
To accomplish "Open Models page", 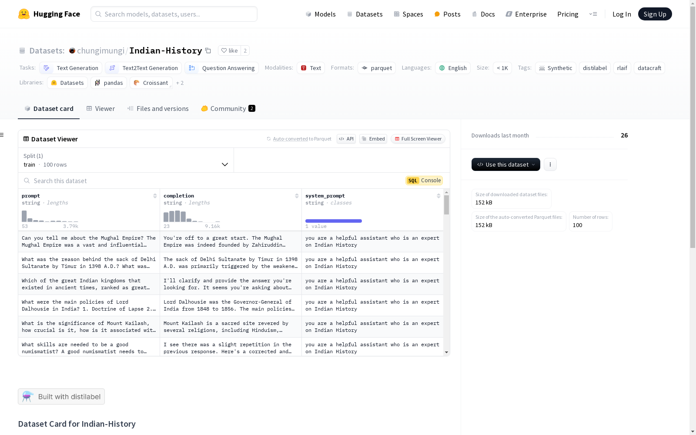I will pyautogui.click(x=321, y=14).
